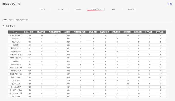Image resolution: width=175 pixels, height=101 pixels.
Task: Sort by 被先制試合数 with its arrow icon
Action: tap(110, 32)
